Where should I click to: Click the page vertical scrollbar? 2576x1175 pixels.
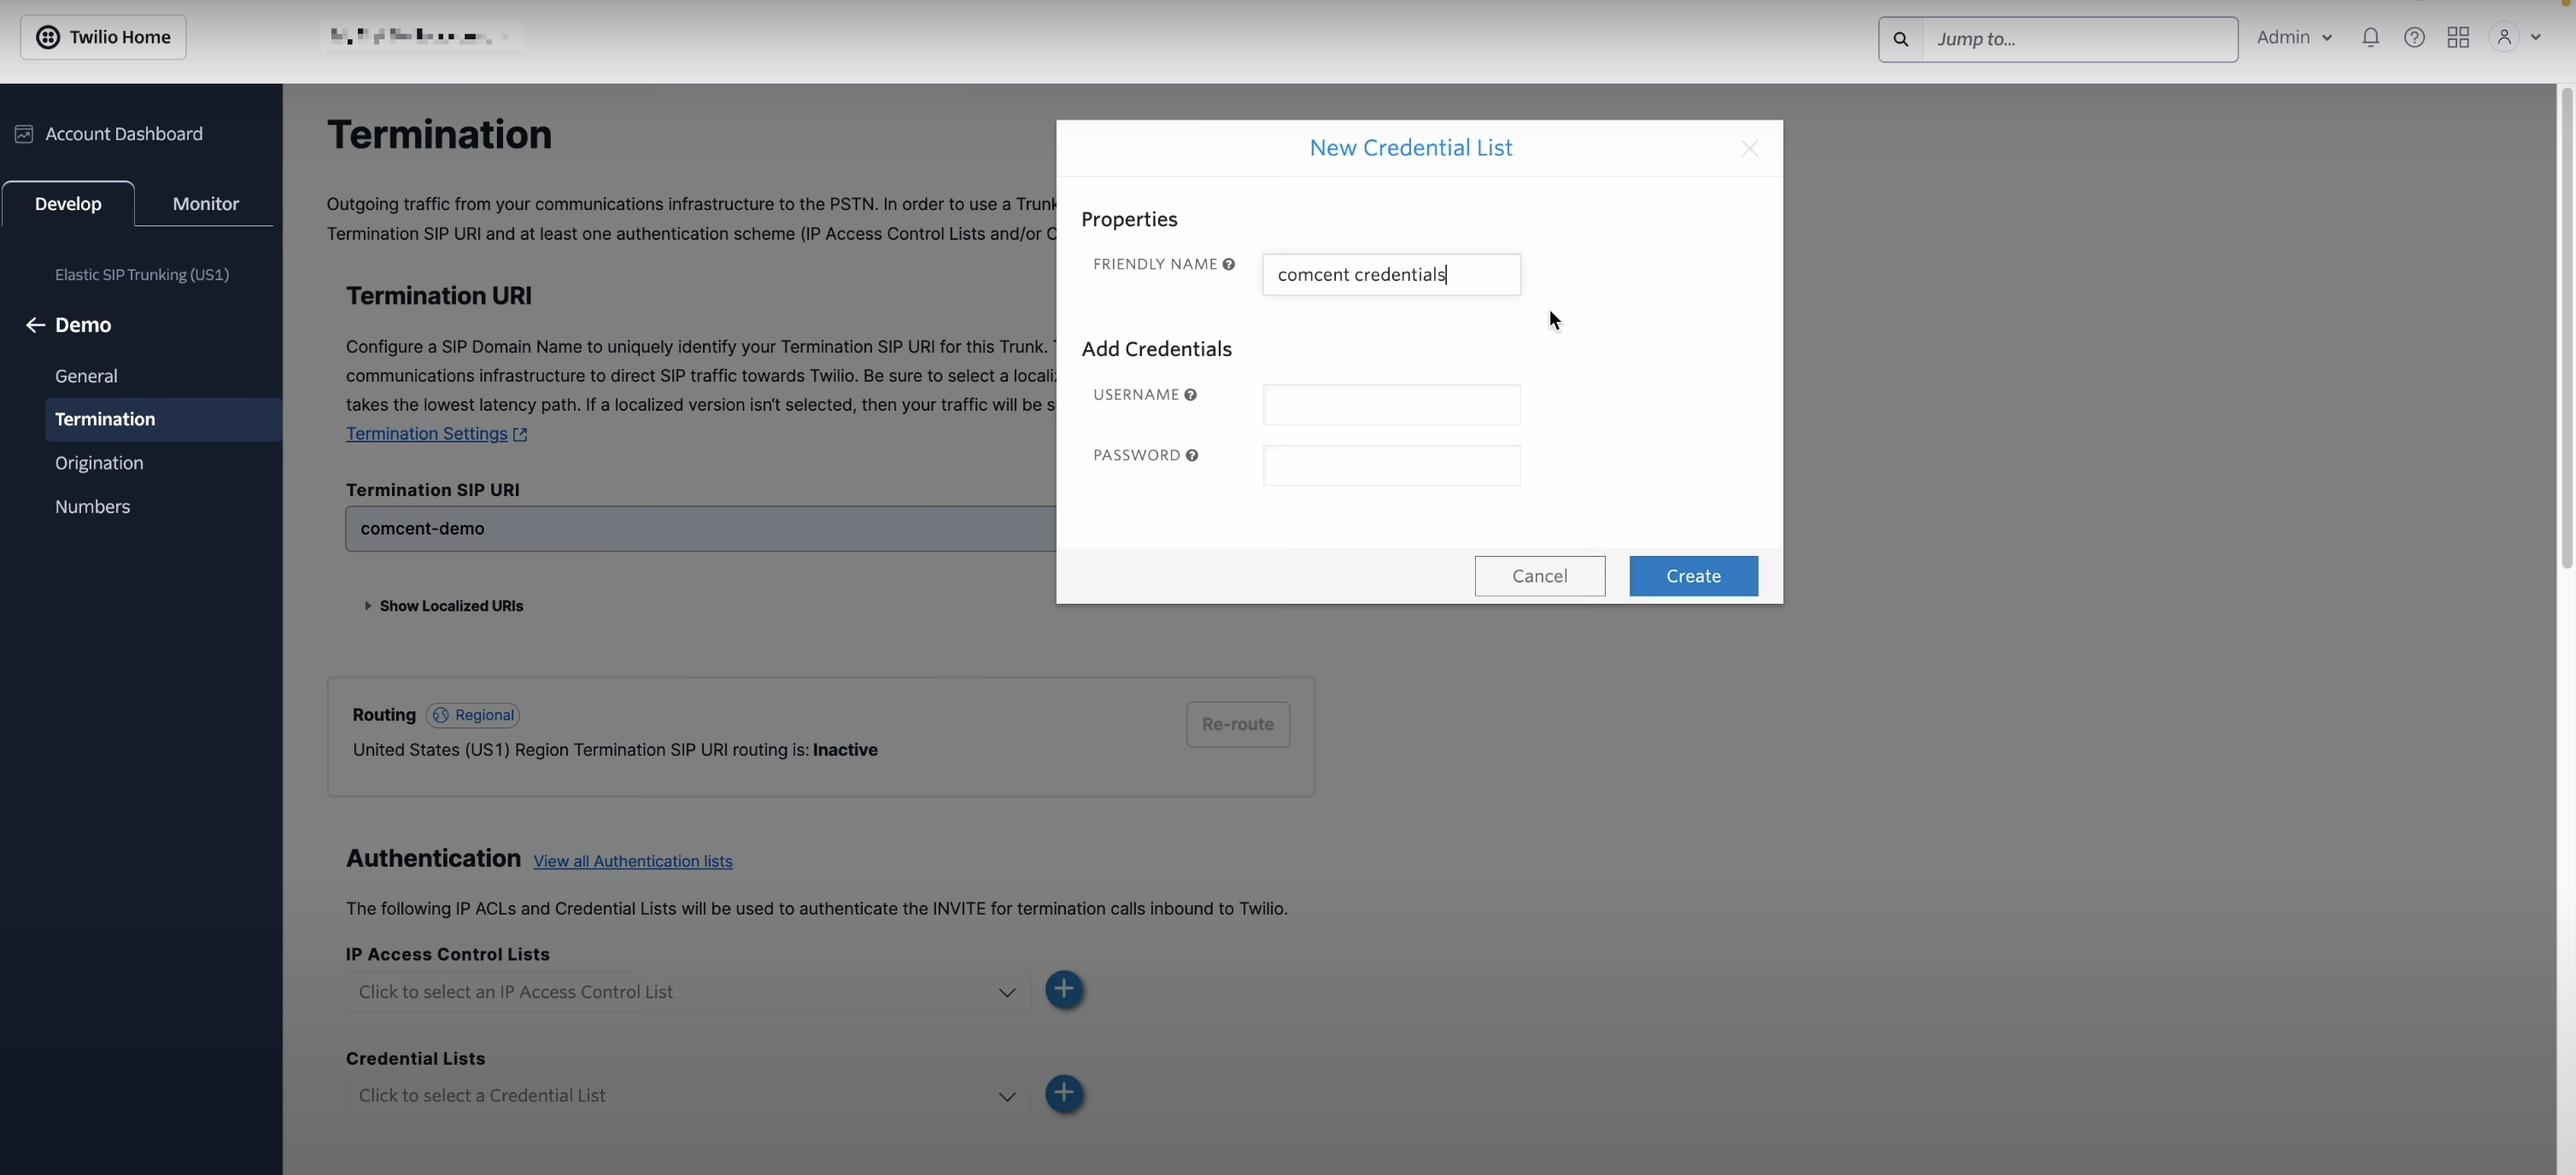(x=2566, y=328)
